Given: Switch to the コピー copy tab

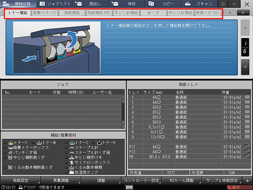Looking at the screenshot, I should [x=163, y=3].
